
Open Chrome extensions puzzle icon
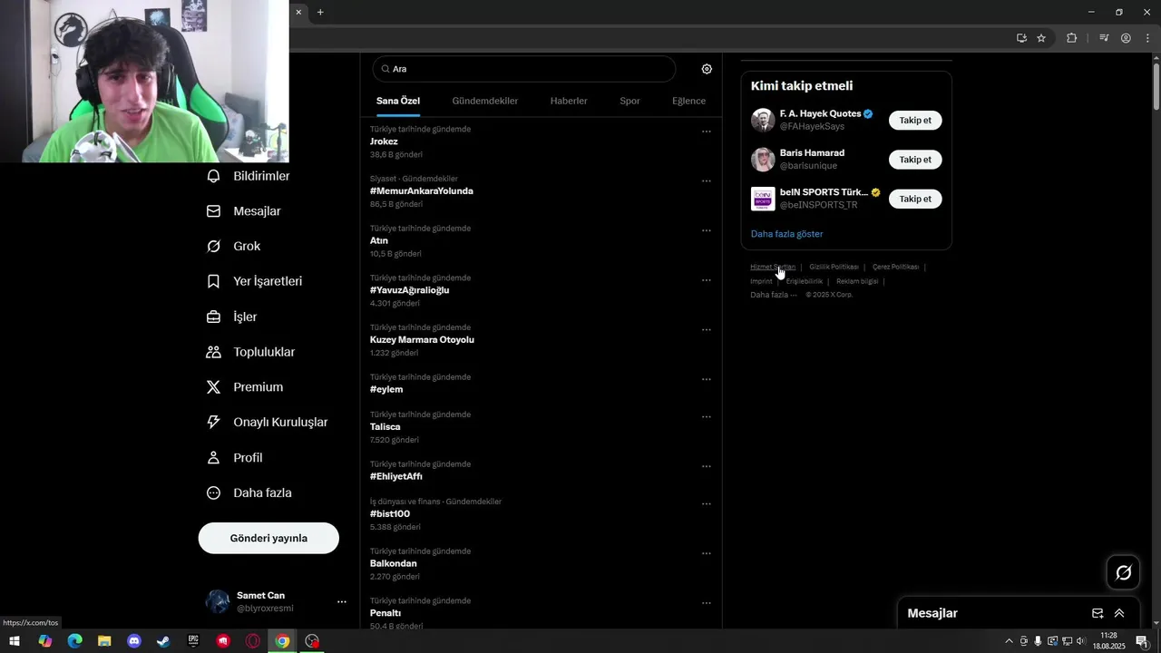pos(1072,38)
